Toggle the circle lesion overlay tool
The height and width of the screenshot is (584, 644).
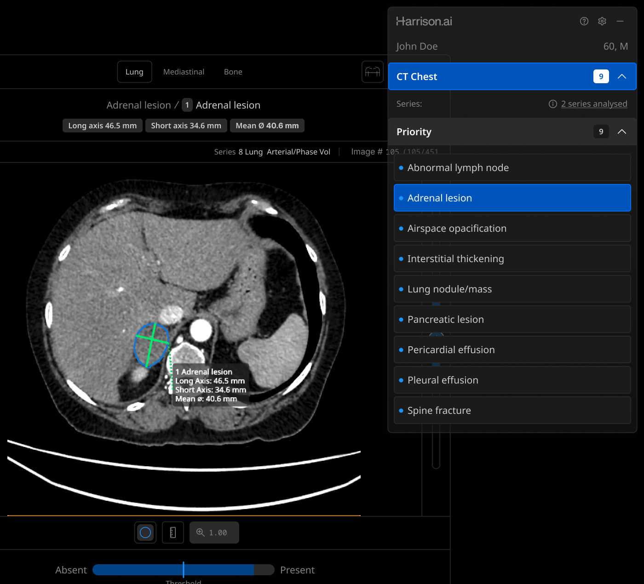pyautogui.click(x=145, y=532)
